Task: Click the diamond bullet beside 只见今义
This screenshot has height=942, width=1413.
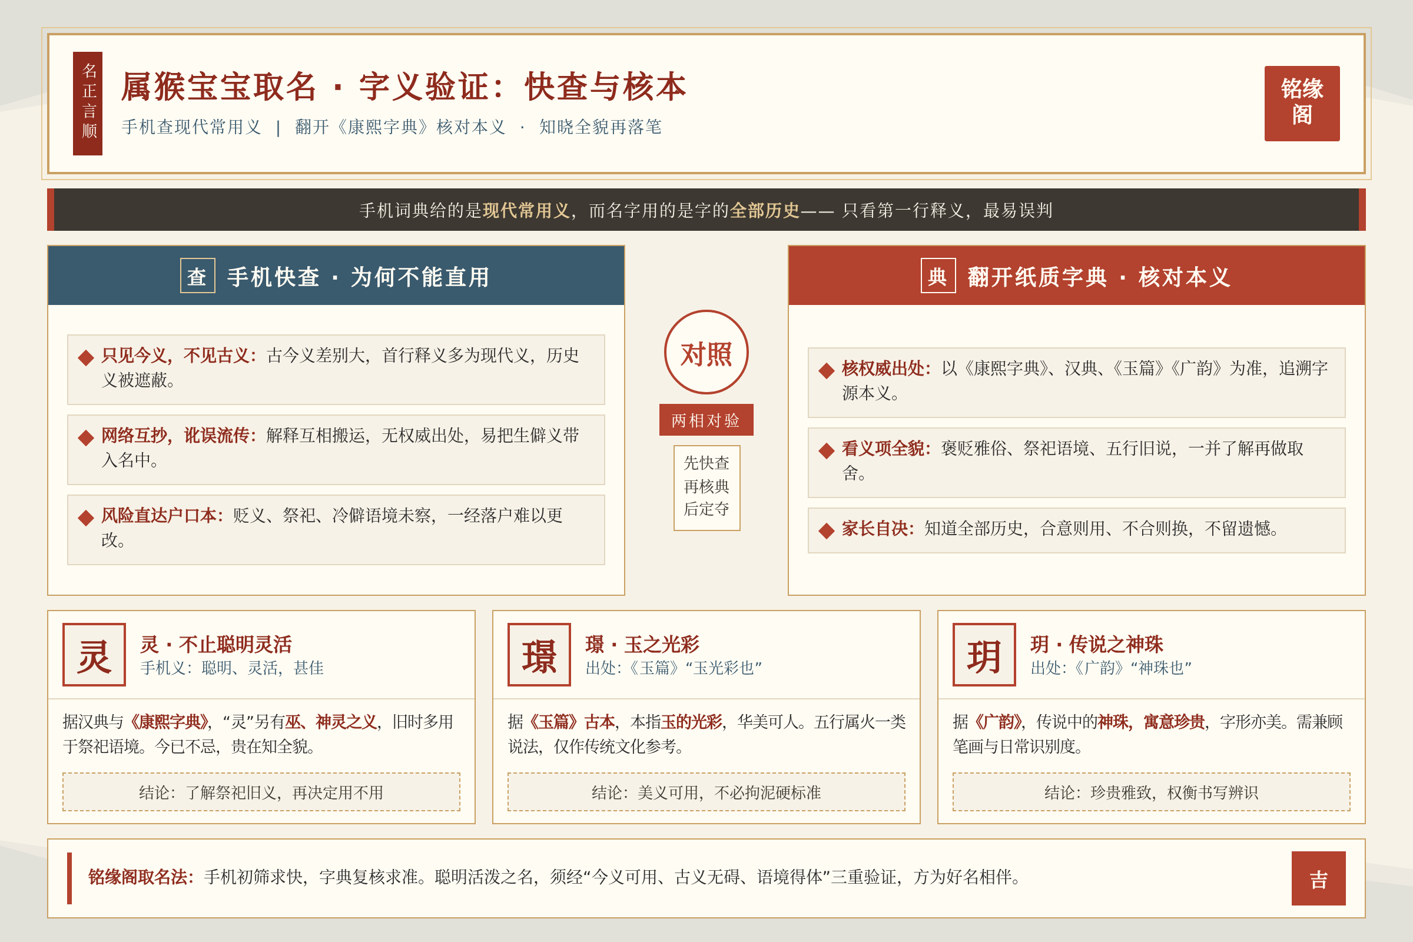Action: point(86,357)
